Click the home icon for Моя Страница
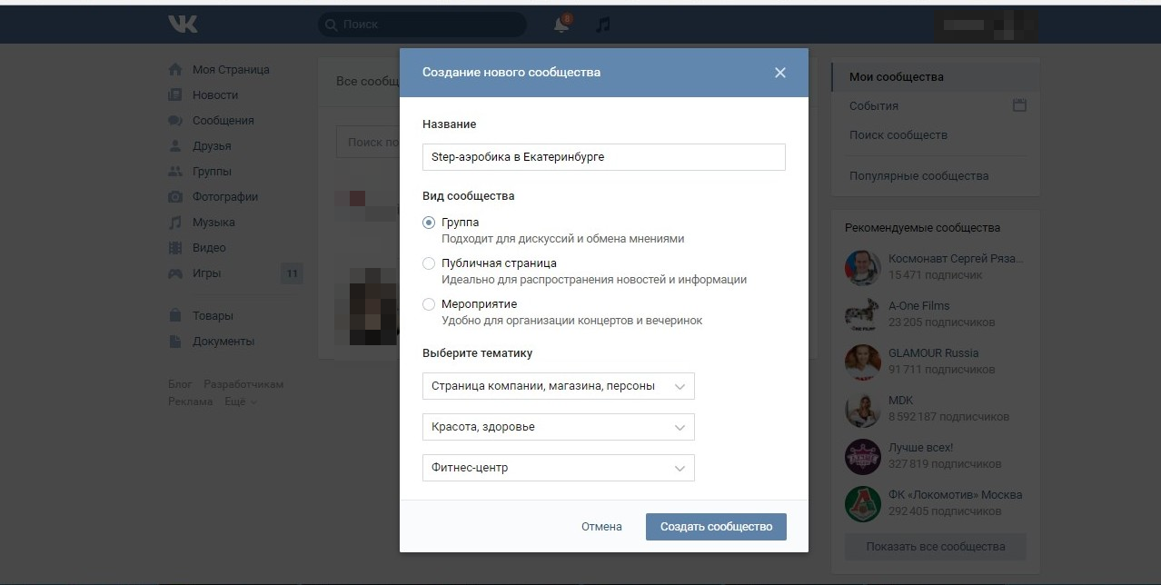Image resolution: width=1161 pixels, height=585 pixels. click(175, 70)
